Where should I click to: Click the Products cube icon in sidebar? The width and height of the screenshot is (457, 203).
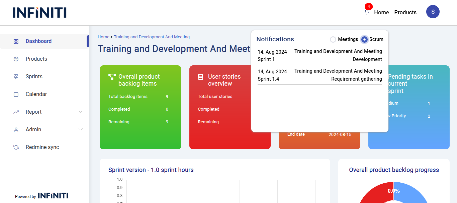pos(16,59)
